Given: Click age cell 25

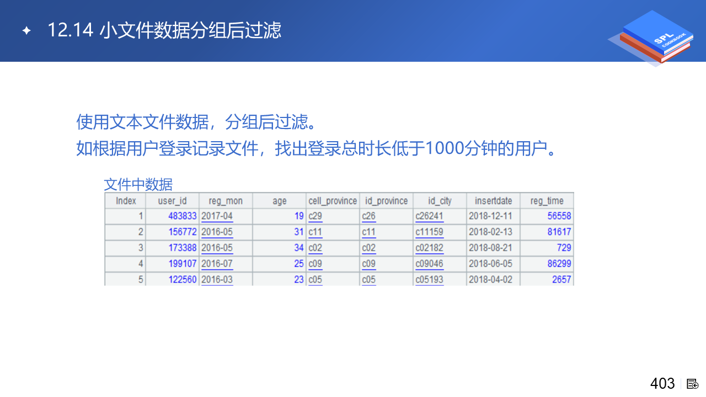Looking at the screenshot, I should [279, 264].
